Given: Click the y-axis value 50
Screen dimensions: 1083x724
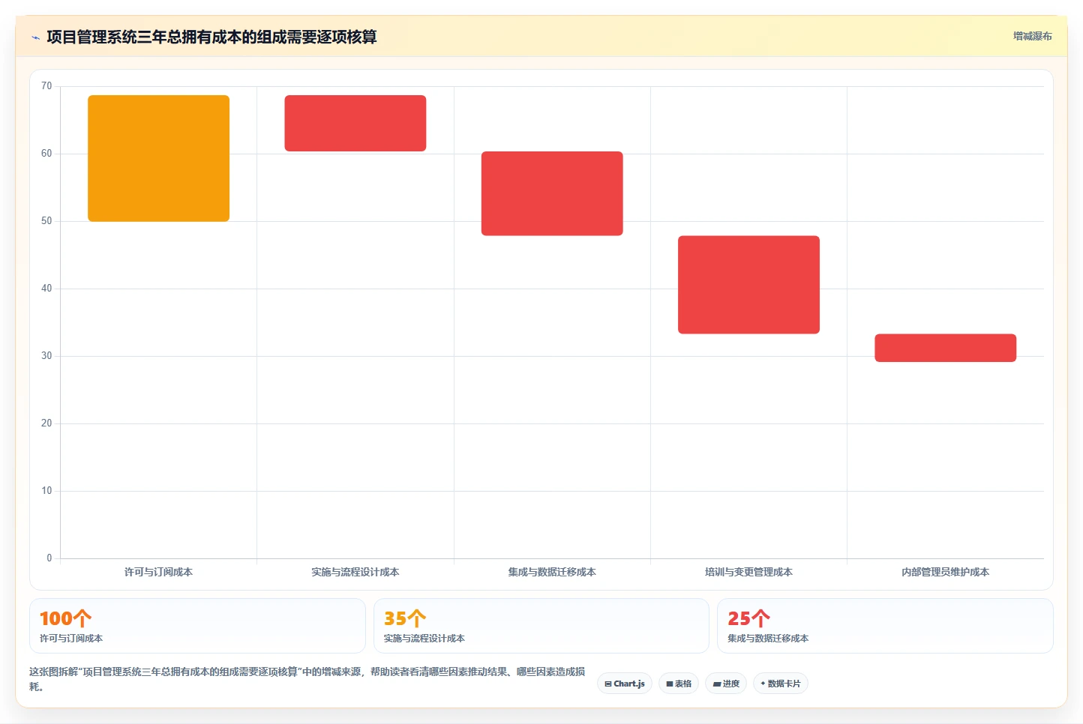Looking at the screenshot, I should [x=46, y=221].
